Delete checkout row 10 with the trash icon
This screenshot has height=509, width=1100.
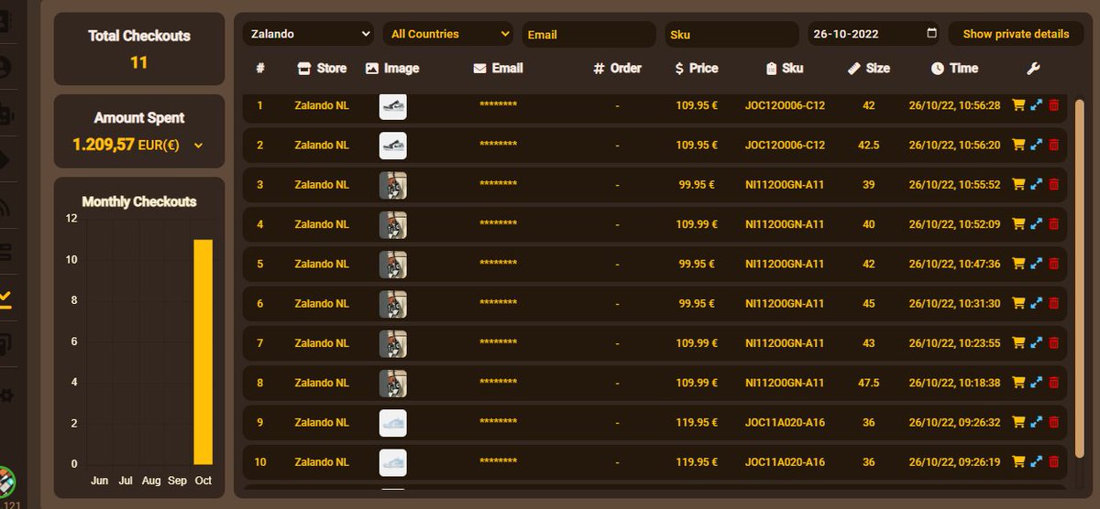[1053, 462]
